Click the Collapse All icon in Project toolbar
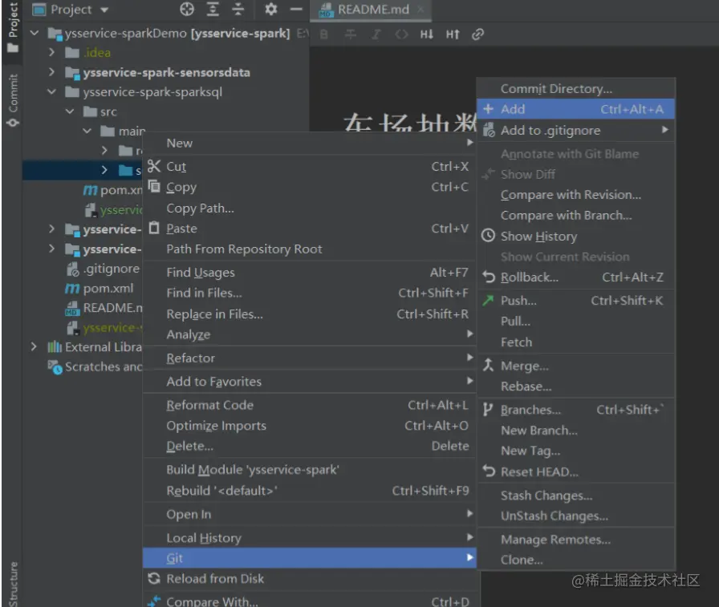719x607 pixels. (x=238, y=9)
